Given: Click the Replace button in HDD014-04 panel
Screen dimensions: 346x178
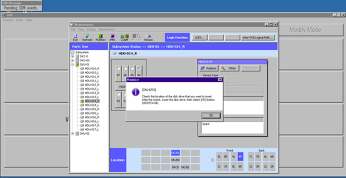Looking at the screenshot, I should [x=208, y=69].
